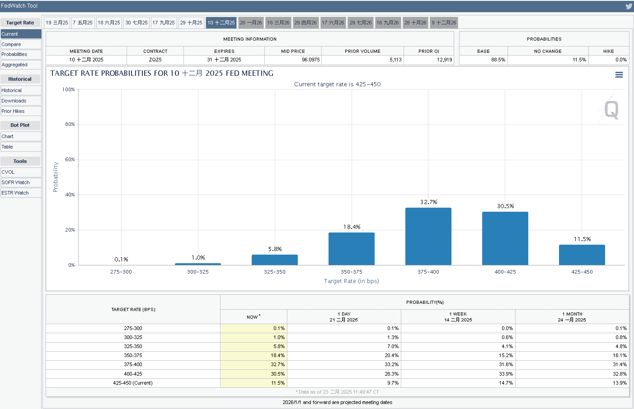Open the Dot Plot Chart item
This screenshot has height=409, width=634.
(x=21, y=136)
